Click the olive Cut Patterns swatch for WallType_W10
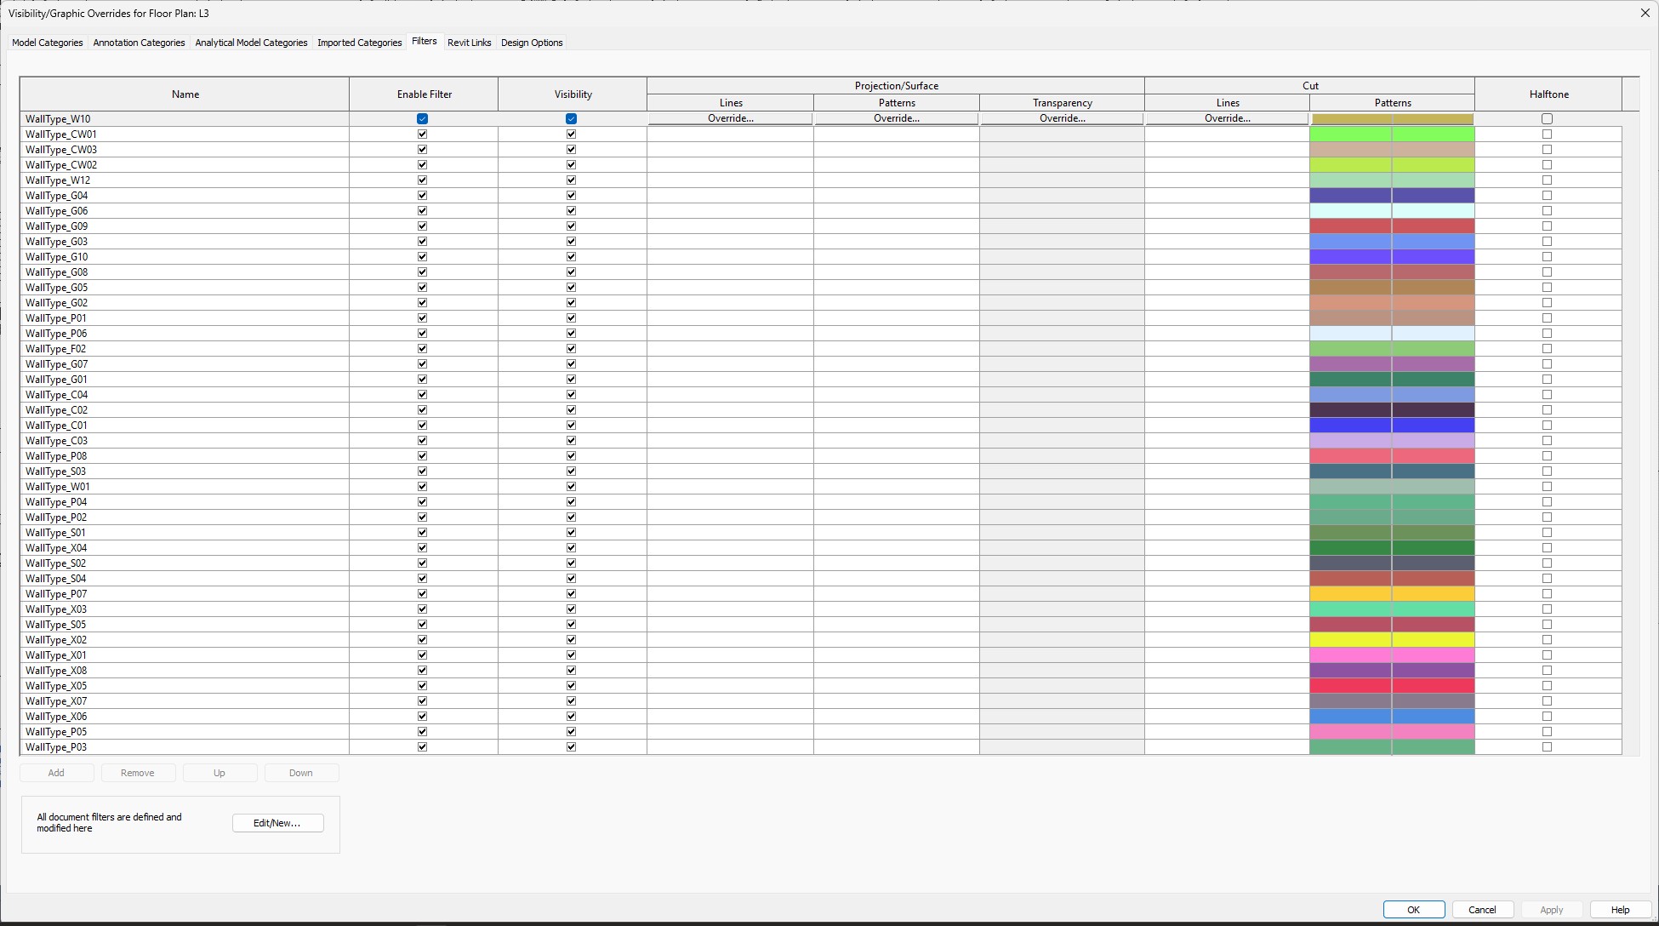Screen dimensions: 1659x926 (x=1392, y=119)
